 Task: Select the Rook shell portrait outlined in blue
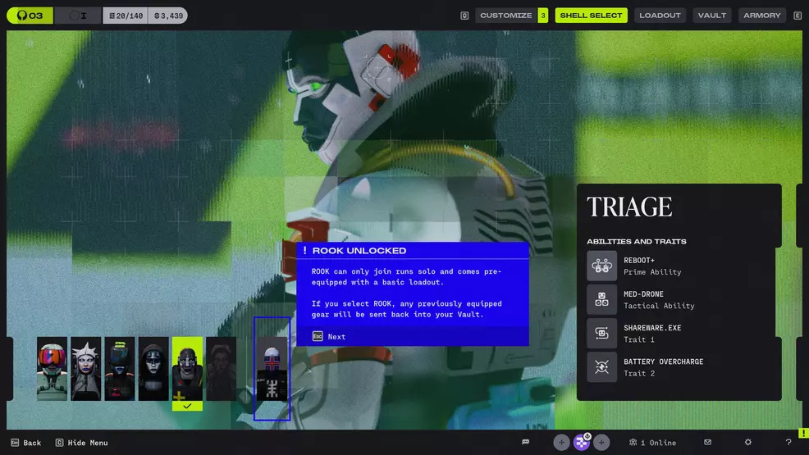pyautogui.click(x=272, y=369)
